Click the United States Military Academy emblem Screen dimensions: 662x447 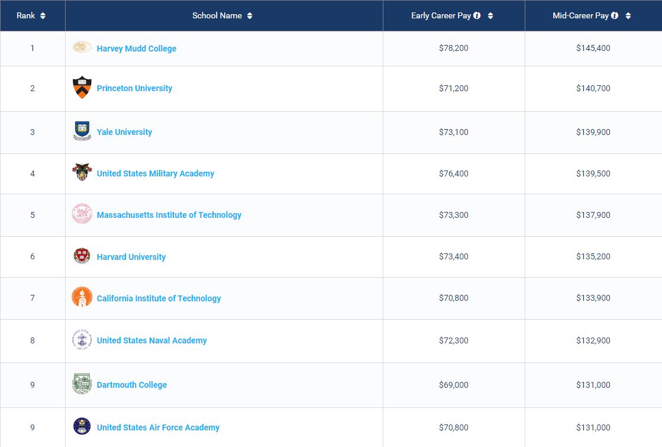coord(82,172)
